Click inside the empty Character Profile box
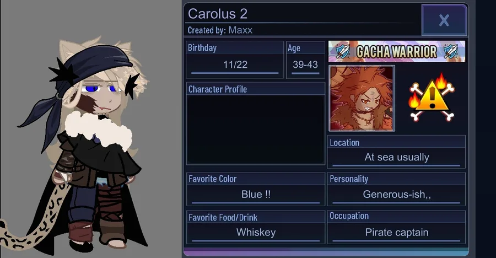This screenshot has height=258, width=496. click(x=256, y=130)
